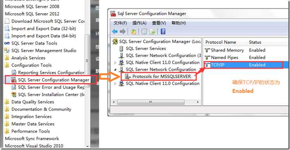The height and width of the screenshot is (150, 290).
Task: Click the SQL Server Services tree icon
Action: pyautogui.click(x=122, y=49)
